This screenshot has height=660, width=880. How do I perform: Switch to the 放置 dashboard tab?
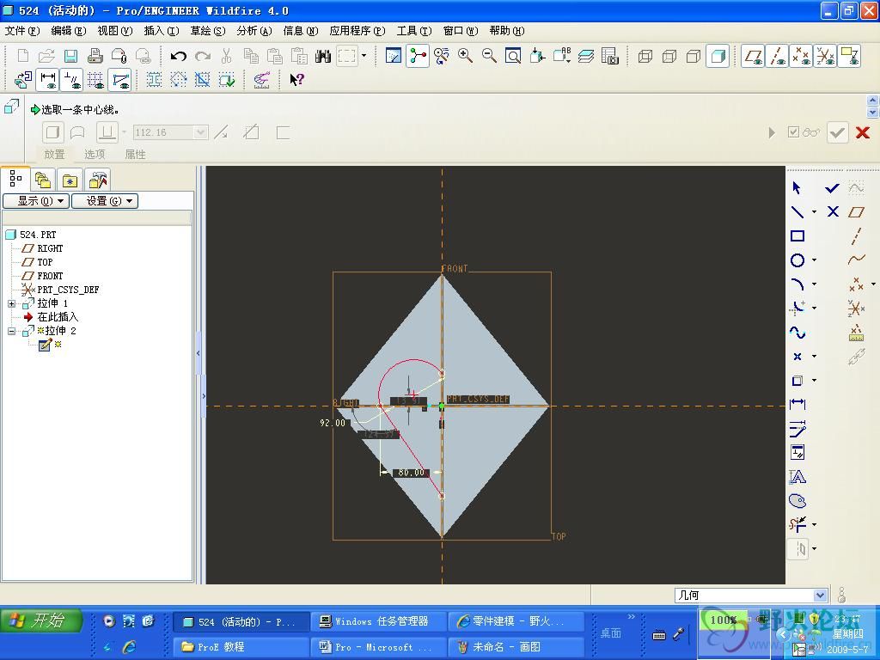click(x=54, y=155)
